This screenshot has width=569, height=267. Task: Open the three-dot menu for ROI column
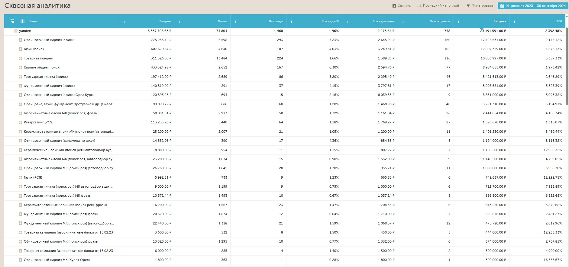515,21
